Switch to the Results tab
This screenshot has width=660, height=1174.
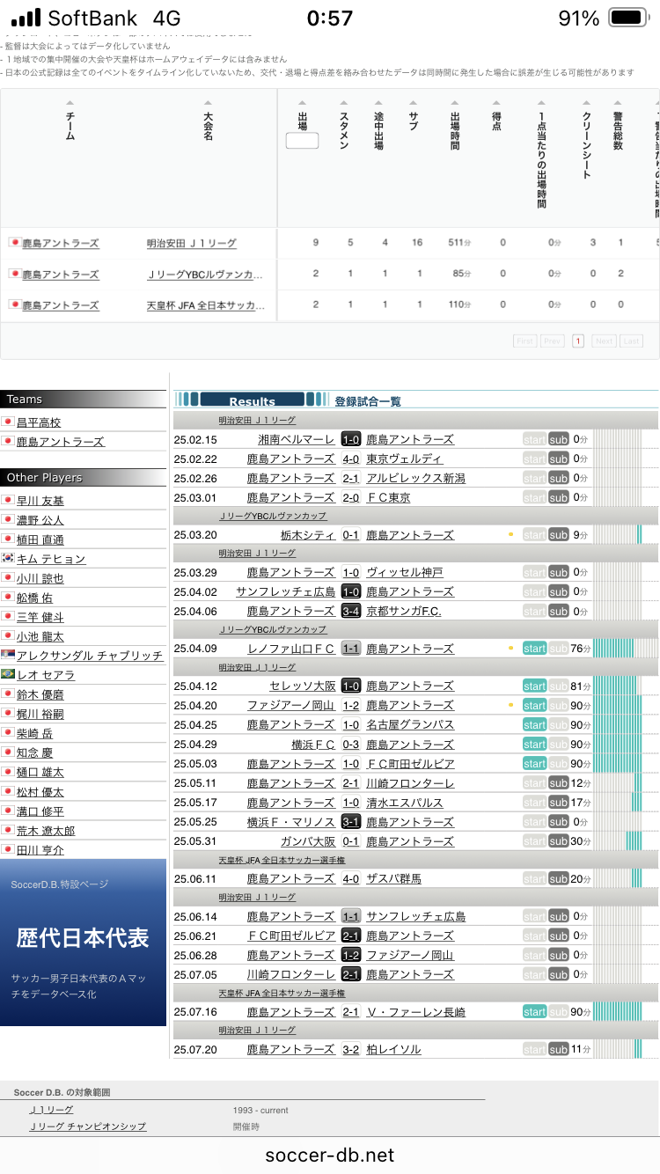(252, 400)
